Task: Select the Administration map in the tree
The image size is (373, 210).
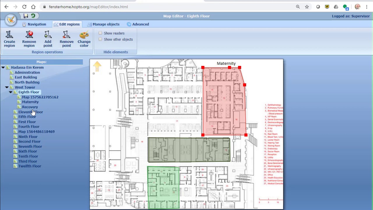Action: tap(27, 72)
